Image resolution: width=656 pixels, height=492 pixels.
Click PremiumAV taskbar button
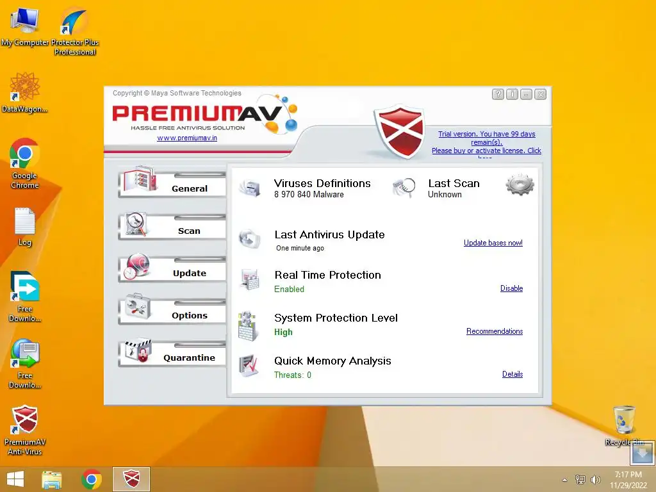[131, 479]
